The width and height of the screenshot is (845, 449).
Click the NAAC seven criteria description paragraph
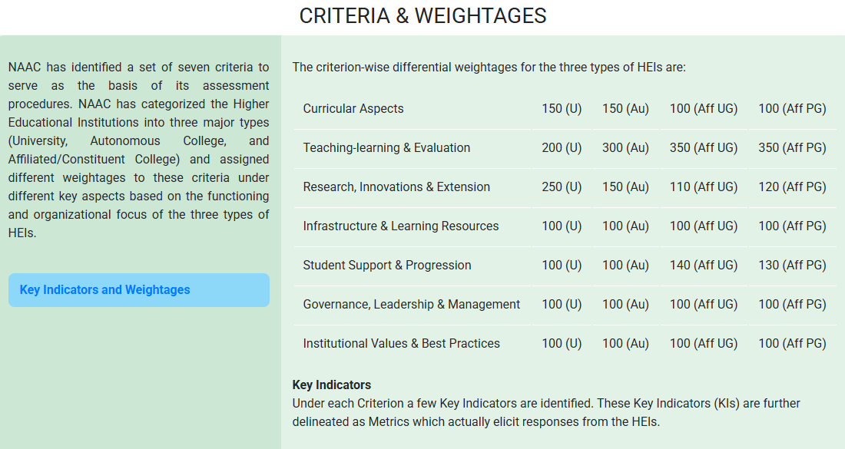pyautogui.click(x=139, y=150)
